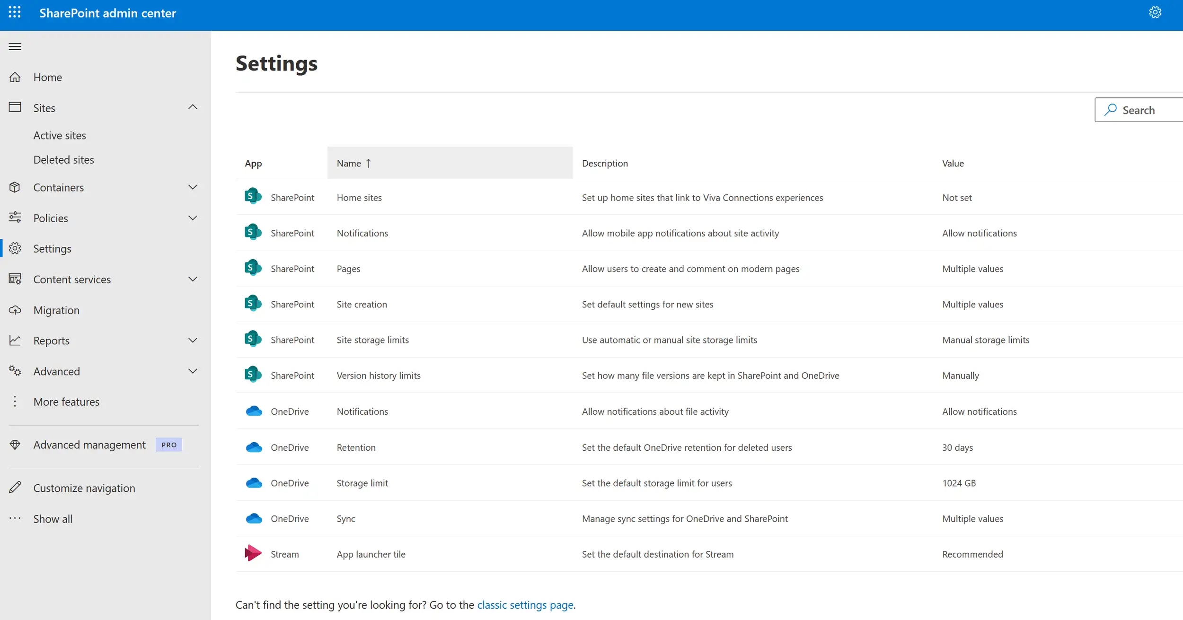Click the Advanced management diamond icon
This screenshot has height=620, width=1183.
(x=15, y=445)
